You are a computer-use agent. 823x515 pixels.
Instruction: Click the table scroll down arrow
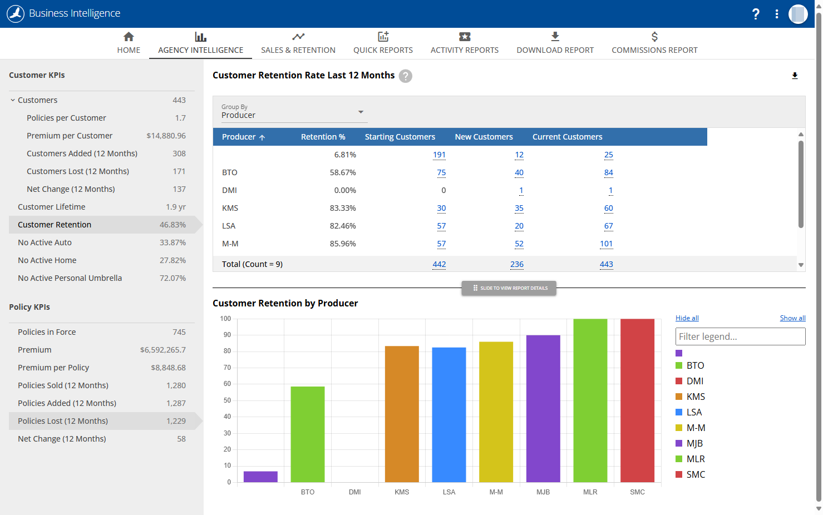pyautogui.click(x=801, y=265)
